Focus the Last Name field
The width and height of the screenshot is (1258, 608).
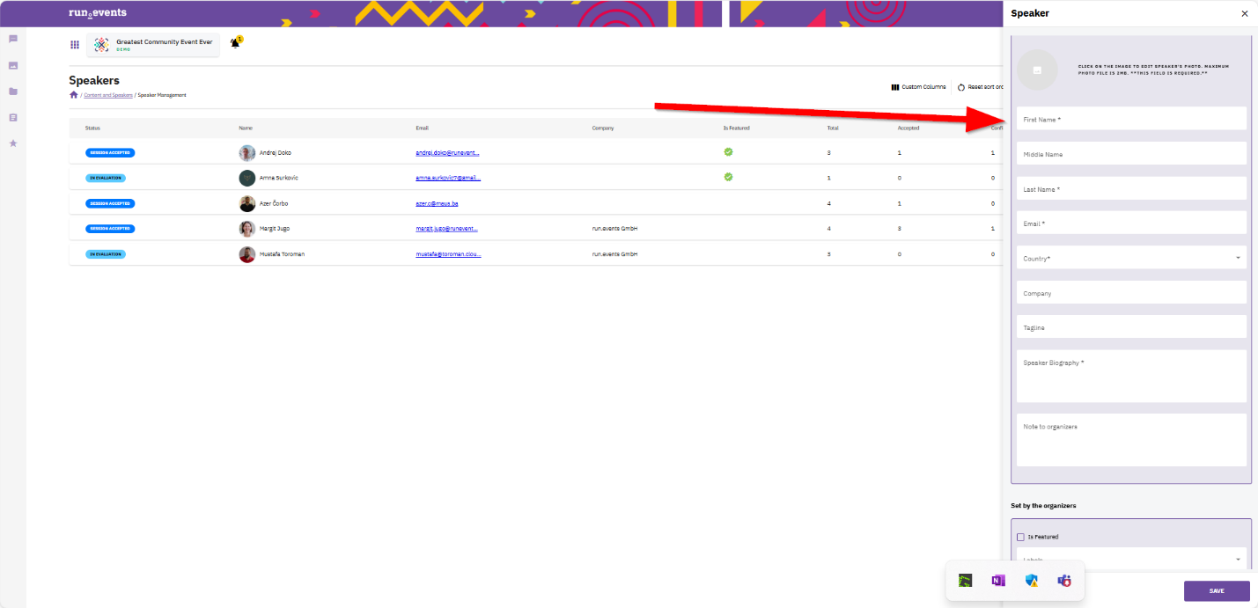(1131, 188)
